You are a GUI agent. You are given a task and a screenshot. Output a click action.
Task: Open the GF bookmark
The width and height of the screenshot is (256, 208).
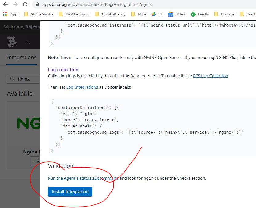point(157,14)
